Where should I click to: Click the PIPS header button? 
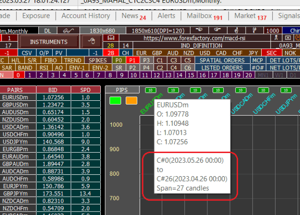point(122,90)
